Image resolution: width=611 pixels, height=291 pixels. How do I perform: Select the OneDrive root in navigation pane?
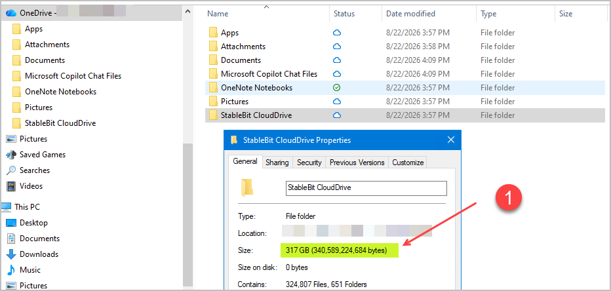click(91, 13)
